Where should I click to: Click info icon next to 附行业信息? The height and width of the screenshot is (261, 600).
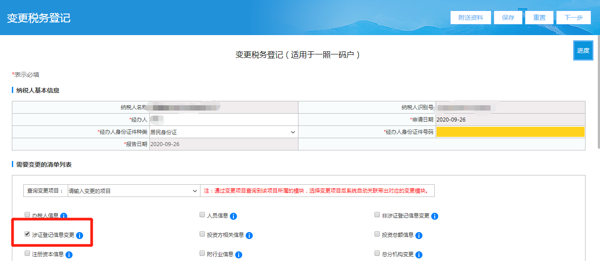(239, 254)
